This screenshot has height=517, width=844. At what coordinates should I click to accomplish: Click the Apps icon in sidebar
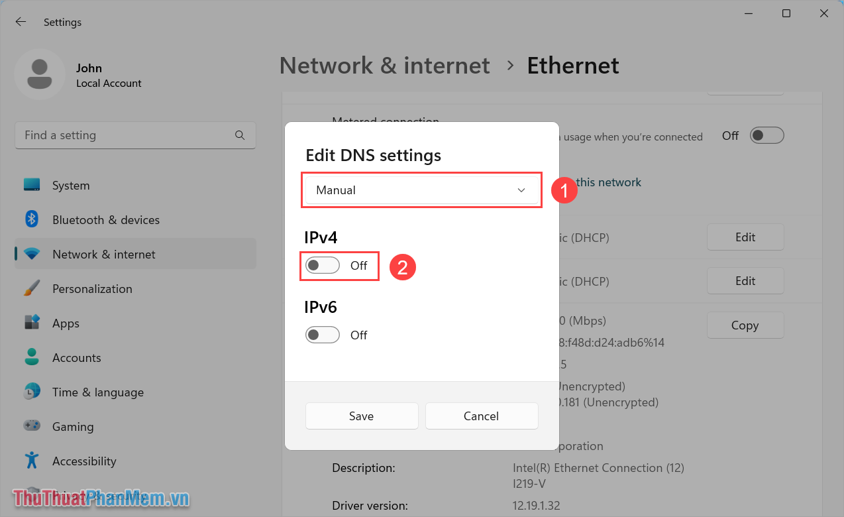point(32,323)
